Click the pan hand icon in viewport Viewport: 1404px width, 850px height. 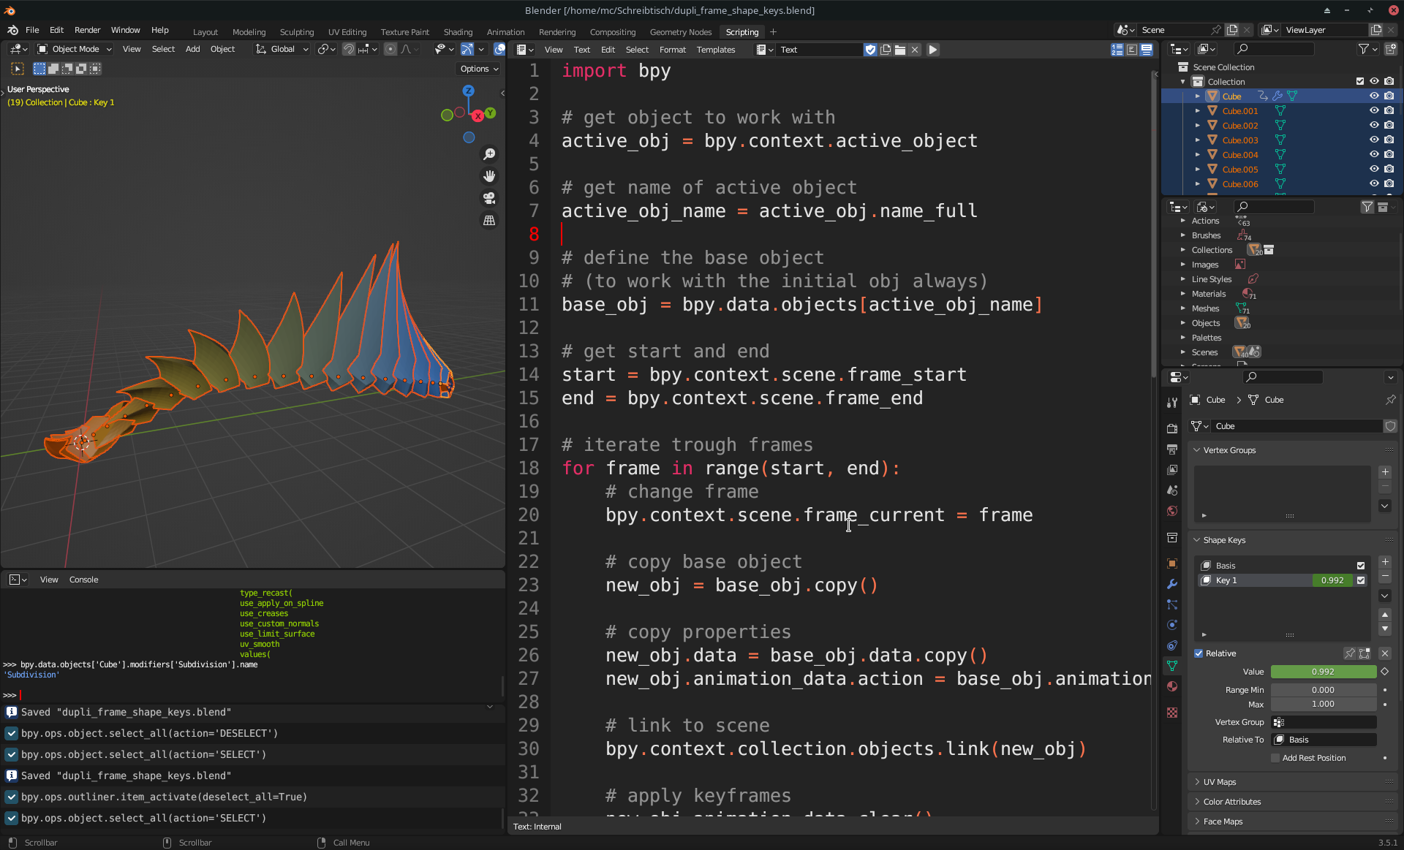[x=489, y=176]
